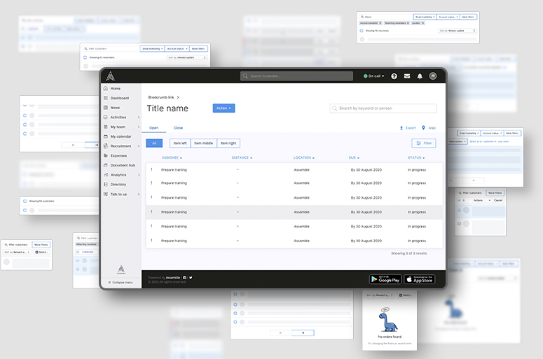Image resolution: width=543 pixels, height=359 pixels.
Task: Click the Export download icon
Action: coord(401,128)
